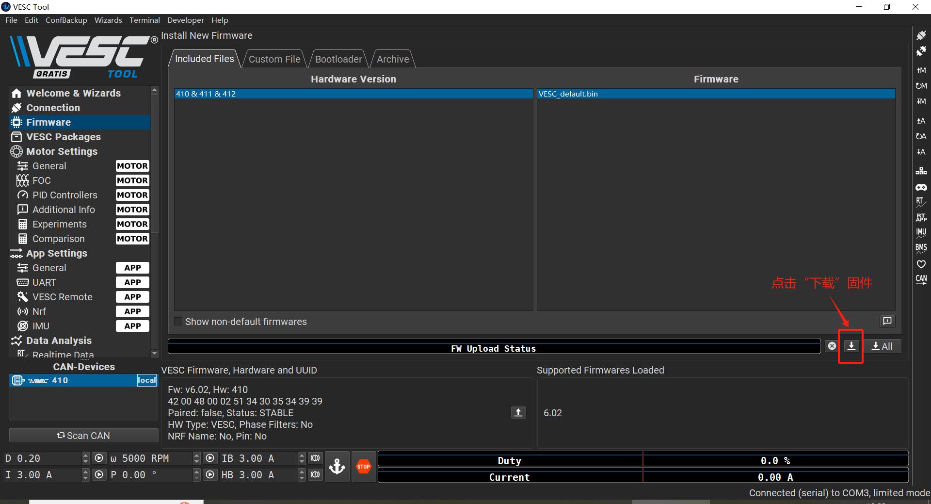The image size is (931, 504).
Task: Toggle CAN forwarding icon in right toolbar
Action: tap(921, 279)
